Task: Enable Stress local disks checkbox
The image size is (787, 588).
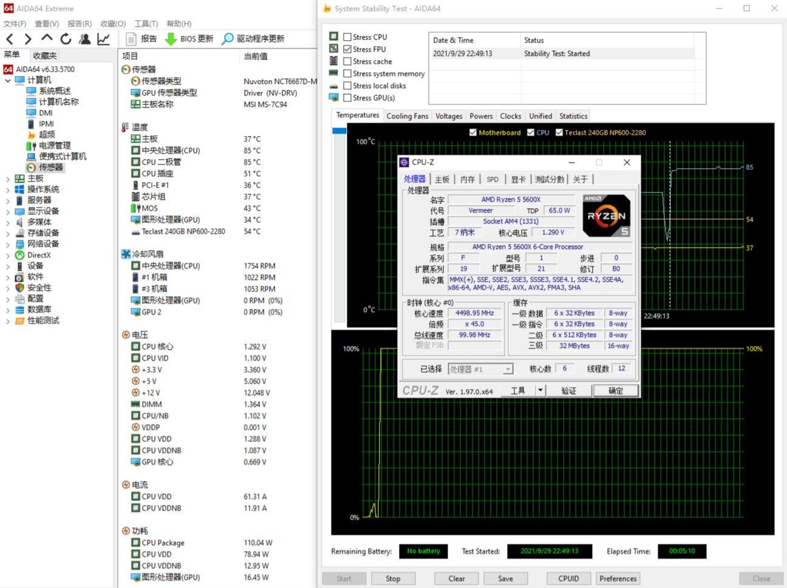Action: [347, 86]
